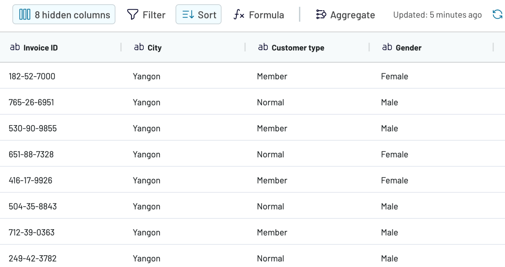The image size is (505, 267).
Task: Click the ab type icon on the Invoice ID column
Action: click(x=14, y=47)
